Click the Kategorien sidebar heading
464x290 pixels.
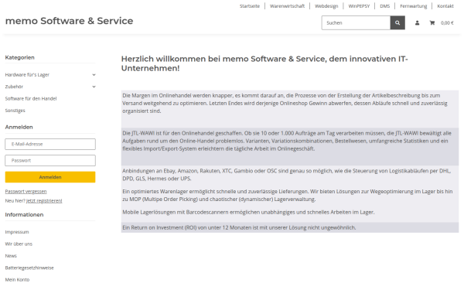click(x=20, y=57)
